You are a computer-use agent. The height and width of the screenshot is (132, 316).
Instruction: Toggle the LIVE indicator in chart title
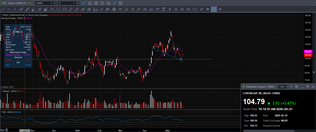29,3
